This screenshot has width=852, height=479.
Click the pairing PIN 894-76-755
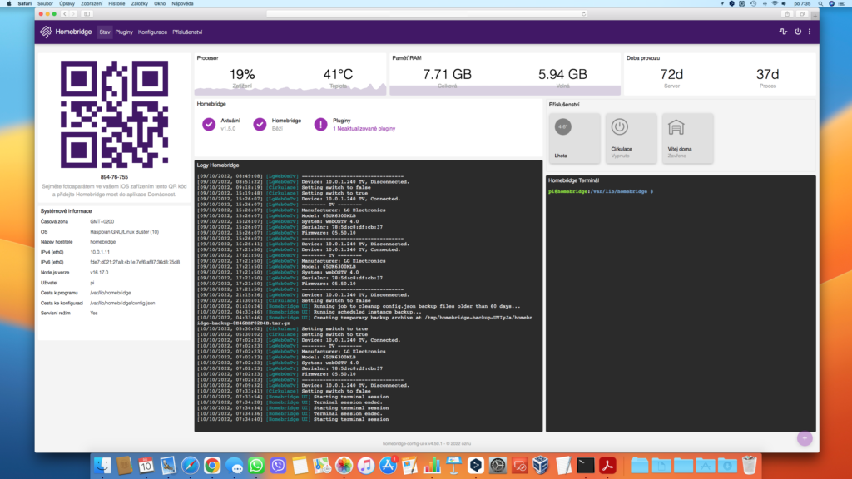[x=114, y=177]
